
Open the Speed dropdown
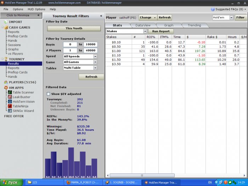click(x=95, y=56)
